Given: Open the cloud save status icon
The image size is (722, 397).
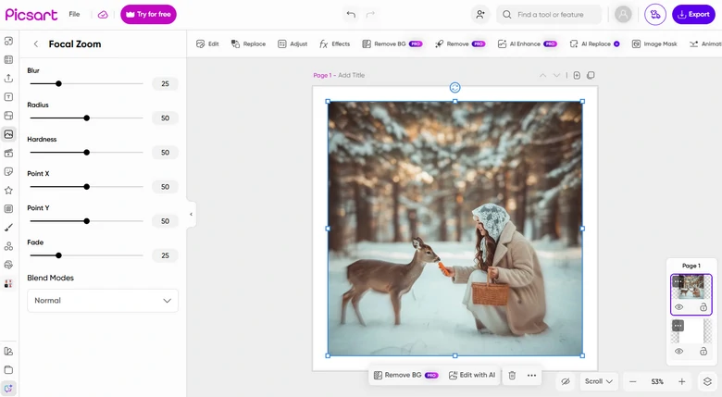Looking at the screenshot, I should click(x=103, y=15).
